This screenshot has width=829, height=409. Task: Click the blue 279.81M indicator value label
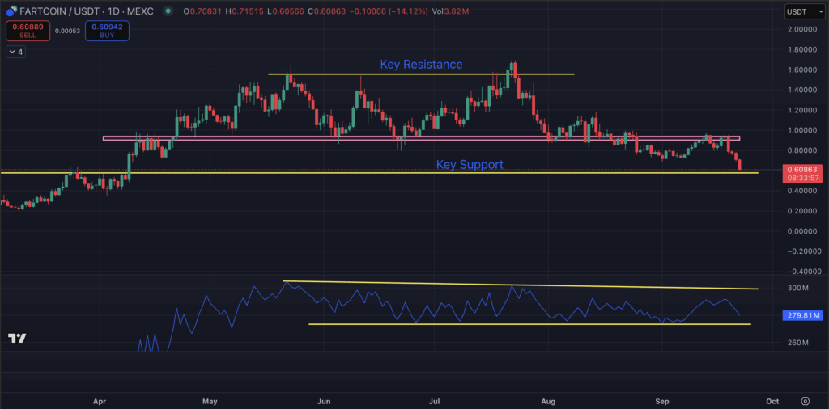[802, 315]
